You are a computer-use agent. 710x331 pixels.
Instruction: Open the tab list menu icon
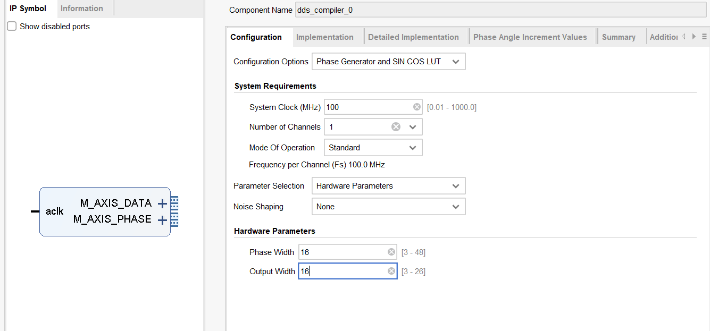pos(704,37)
